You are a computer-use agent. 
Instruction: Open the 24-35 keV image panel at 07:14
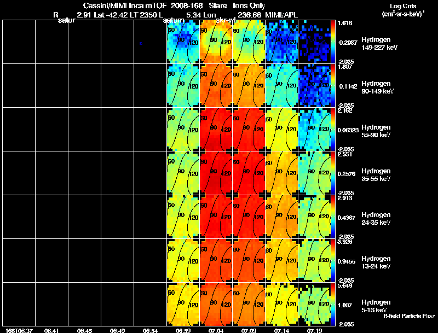(282, 217)
